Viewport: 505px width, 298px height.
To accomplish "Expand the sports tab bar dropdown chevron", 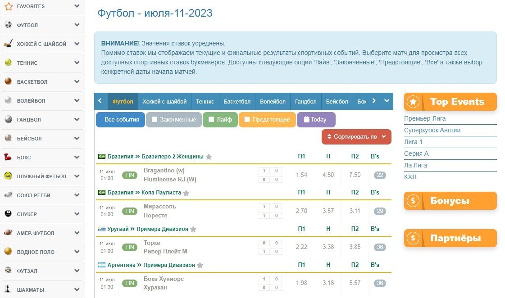I will 387,101.
